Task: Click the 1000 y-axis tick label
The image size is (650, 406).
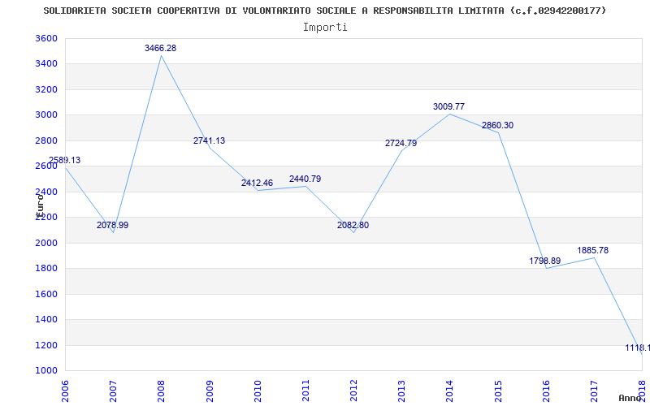Action: pos(46,371)
